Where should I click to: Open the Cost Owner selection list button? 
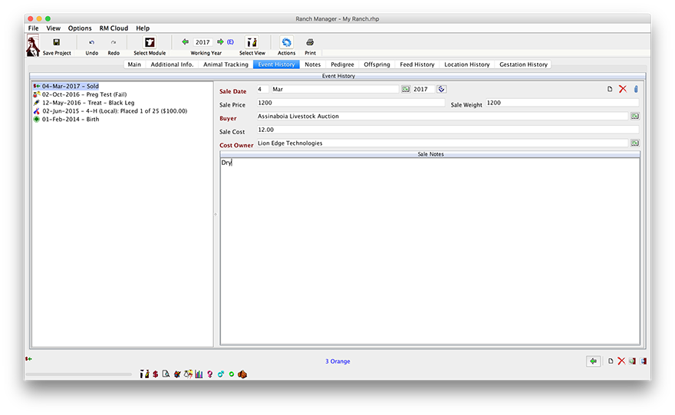click(634, 143)
